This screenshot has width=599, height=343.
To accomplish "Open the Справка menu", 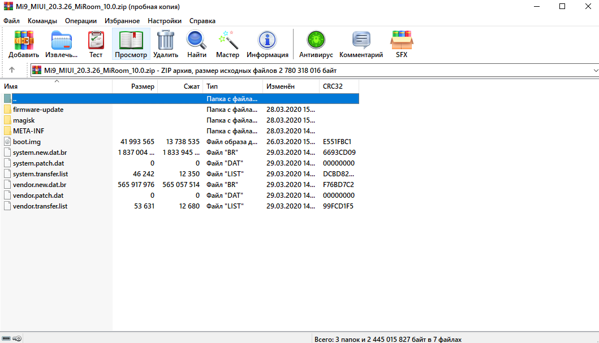I will pos(202,21).
